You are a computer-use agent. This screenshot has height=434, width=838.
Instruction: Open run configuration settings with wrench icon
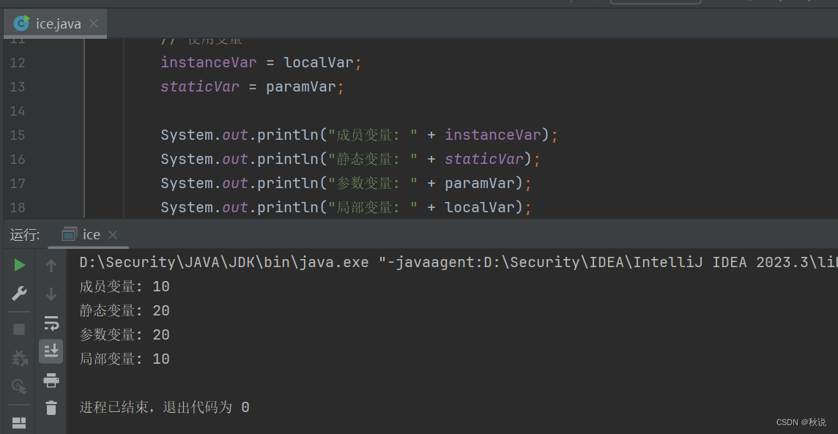pos(19,292)
